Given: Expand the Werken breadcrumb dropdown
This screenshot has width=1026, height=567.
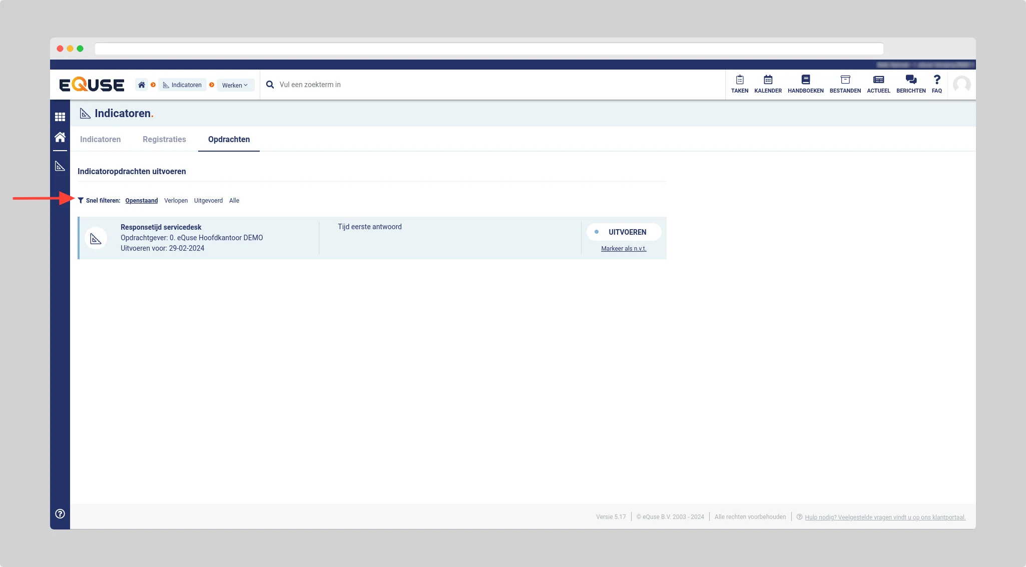Looking at the screenshot, I should click(x=235, y=85).
